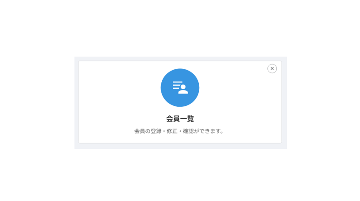Click the description 会員の登録・修正・確認ができます。
This screenshot has width=360, height=201.
click(x=179, y=131)
